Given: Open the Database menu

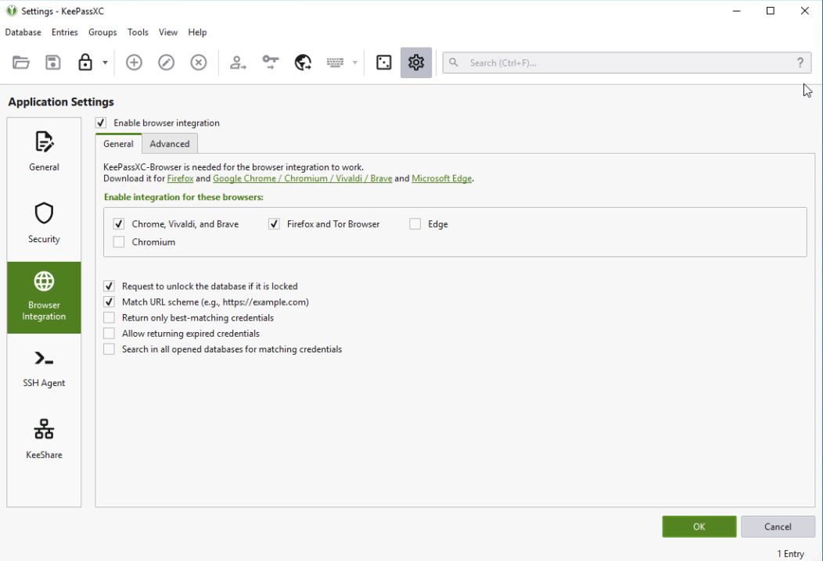Looking at the screenshot, I should (x=23, y=32).
